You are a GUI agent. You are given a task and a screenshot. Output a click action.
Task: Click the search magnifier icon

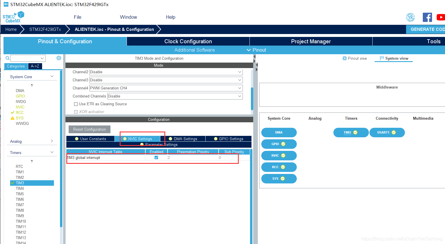[8, 58]
